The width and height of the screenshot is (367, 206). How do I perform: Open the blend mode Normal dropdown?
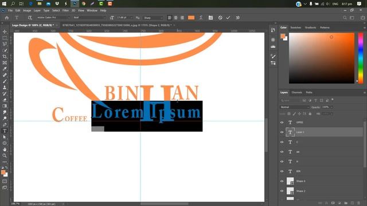294,107
